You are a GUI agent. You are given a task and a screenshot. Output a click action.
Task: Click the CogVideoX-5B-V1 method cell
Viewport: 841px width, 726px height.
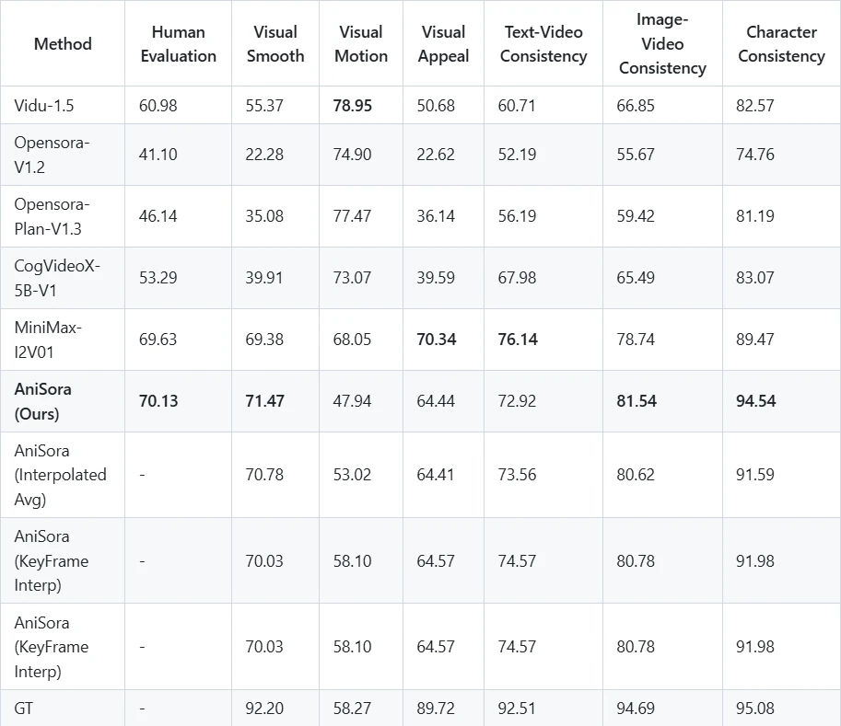point(63,278)
